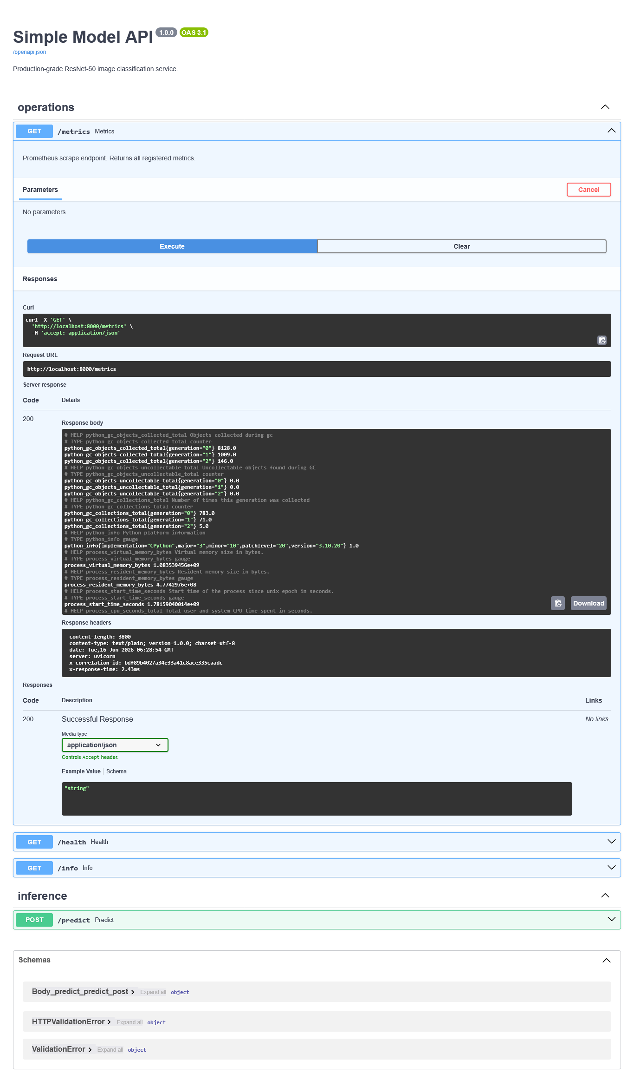This screenshot has width=634, height=1087.
Task: Click the 'No links' text
Action: [x=596, y=719]
